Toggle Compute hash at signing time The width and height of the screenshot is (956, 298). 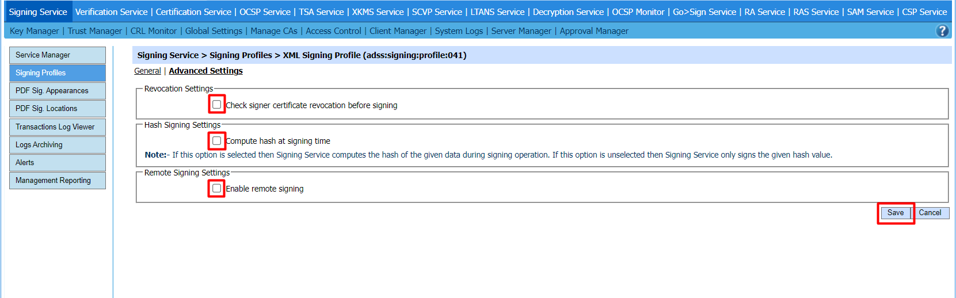point(216,141)
